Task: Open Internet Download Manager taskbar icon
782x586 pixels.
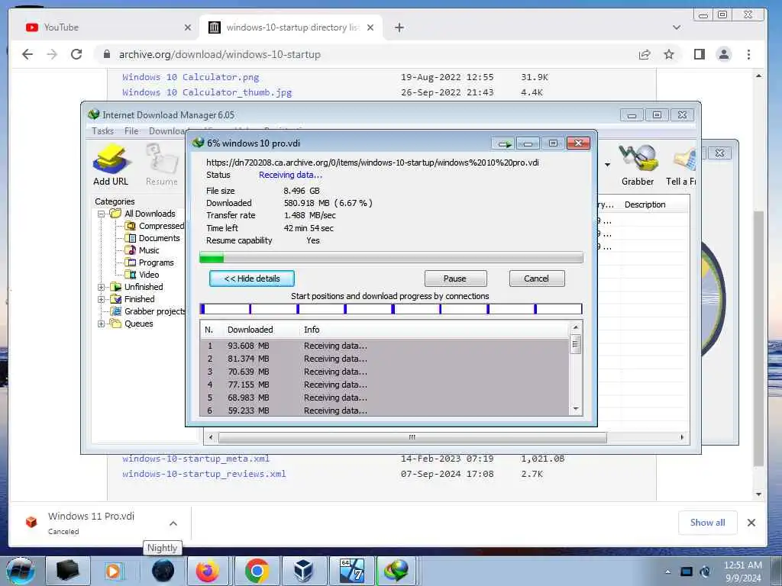Action: (x=396, y=571)
